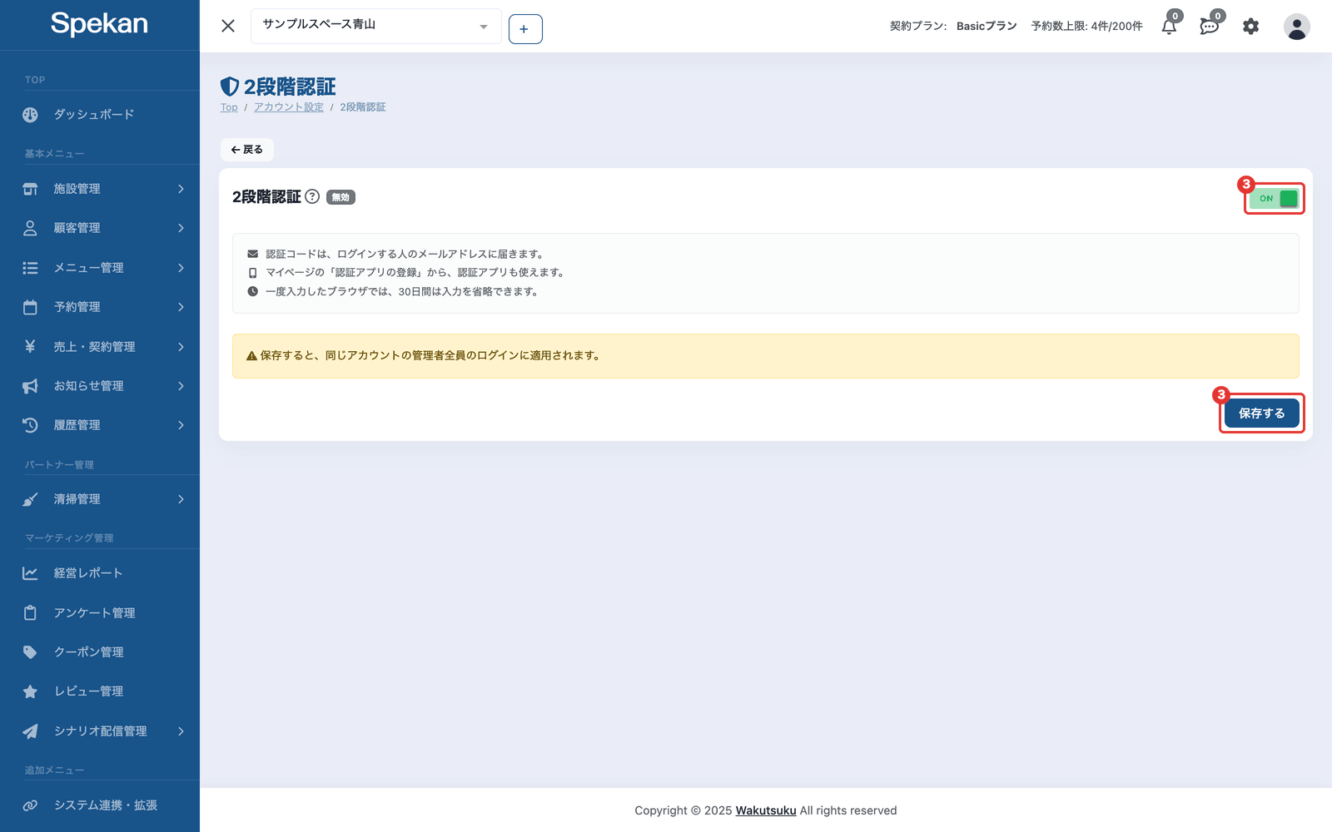Close the sidebar with X icon

(x=228, y=26)
